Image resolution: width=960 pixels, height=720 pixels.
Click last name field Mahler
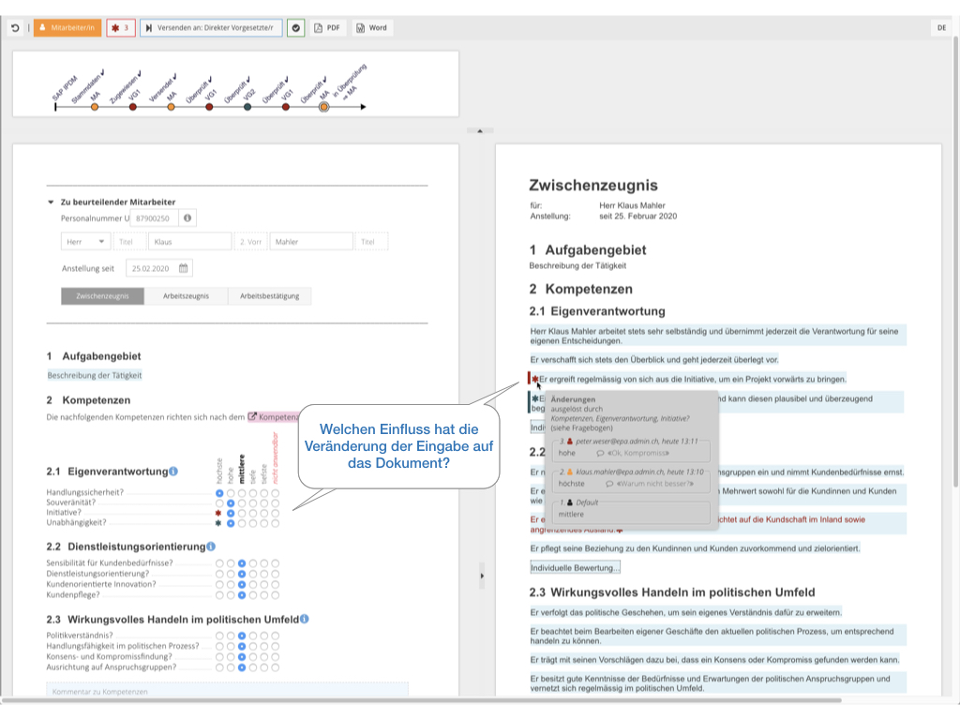pos(311,242)
